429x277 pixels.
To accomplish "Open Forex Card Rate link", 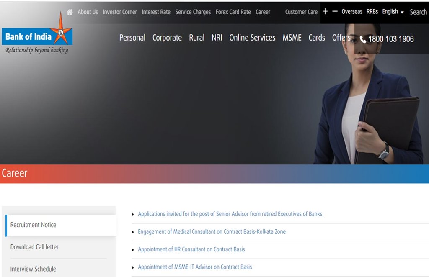I will tap(233, 12).
